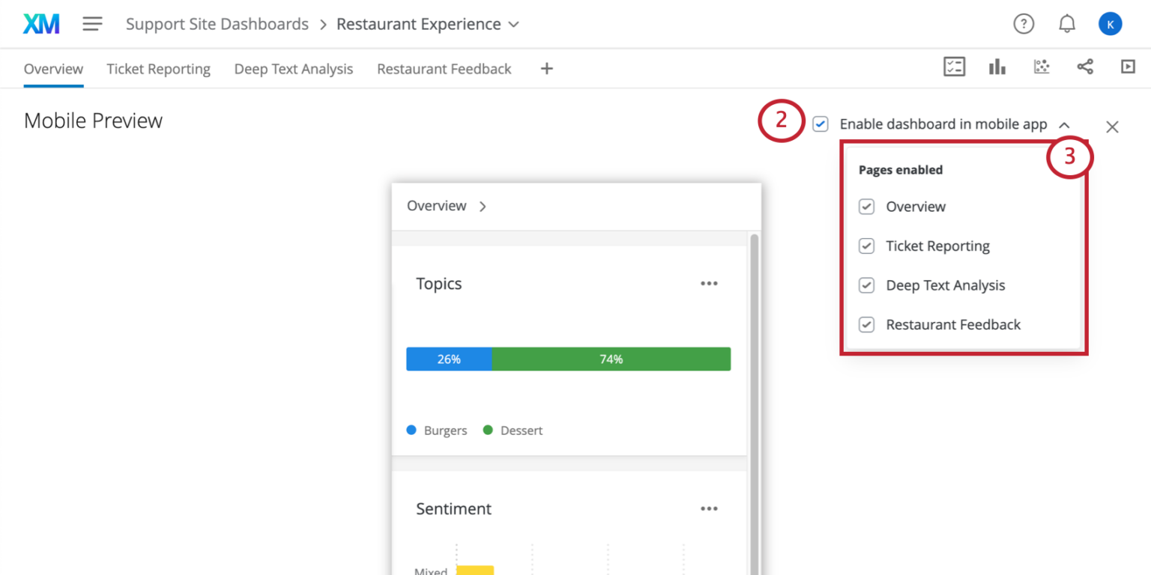Switch to the Ticket Reporting tab

158,69
